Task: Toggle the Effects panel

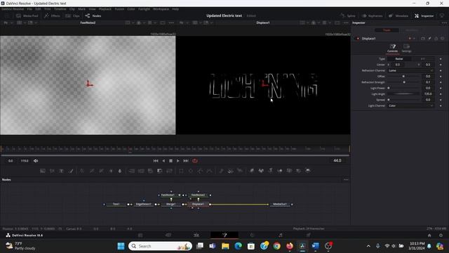Action: click(52, 15)
